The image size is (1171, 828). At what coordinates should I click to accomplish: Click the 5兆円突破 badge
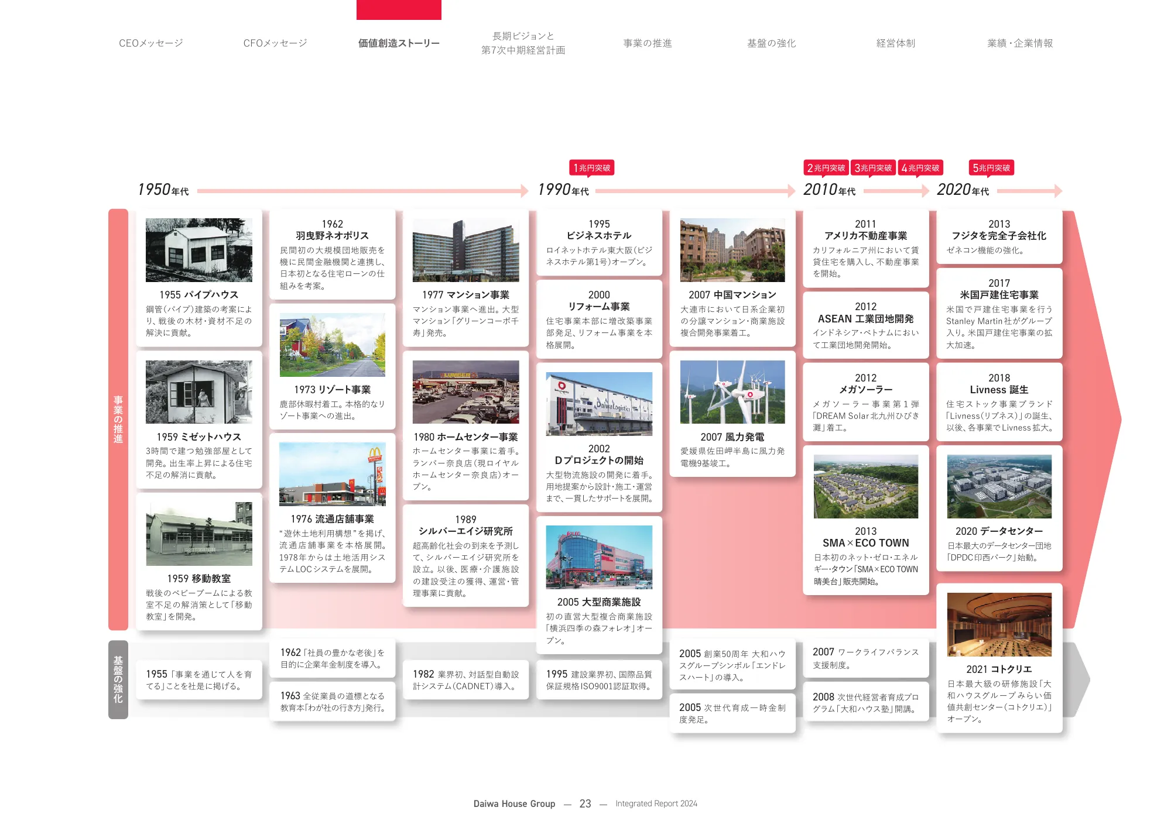pyautogui.click(x=991, y=168)
